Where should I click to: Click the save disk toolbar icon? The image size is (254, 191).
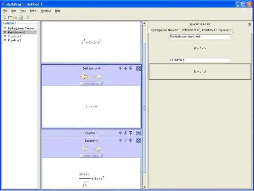coord(21,18)
